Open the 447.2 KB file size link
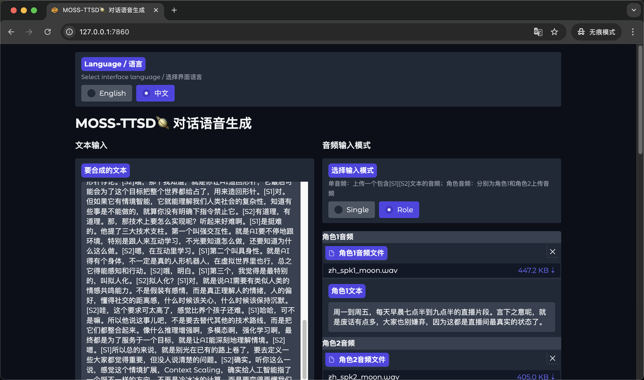 pos(532,270)
